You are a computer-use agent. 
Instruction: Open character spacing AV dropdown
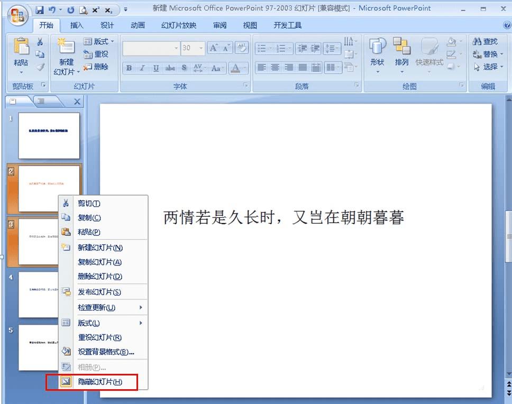coord(199,68)
